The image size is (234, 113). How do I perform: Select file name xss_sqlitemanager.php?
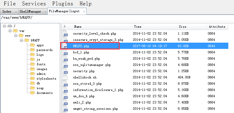point(92,65)
